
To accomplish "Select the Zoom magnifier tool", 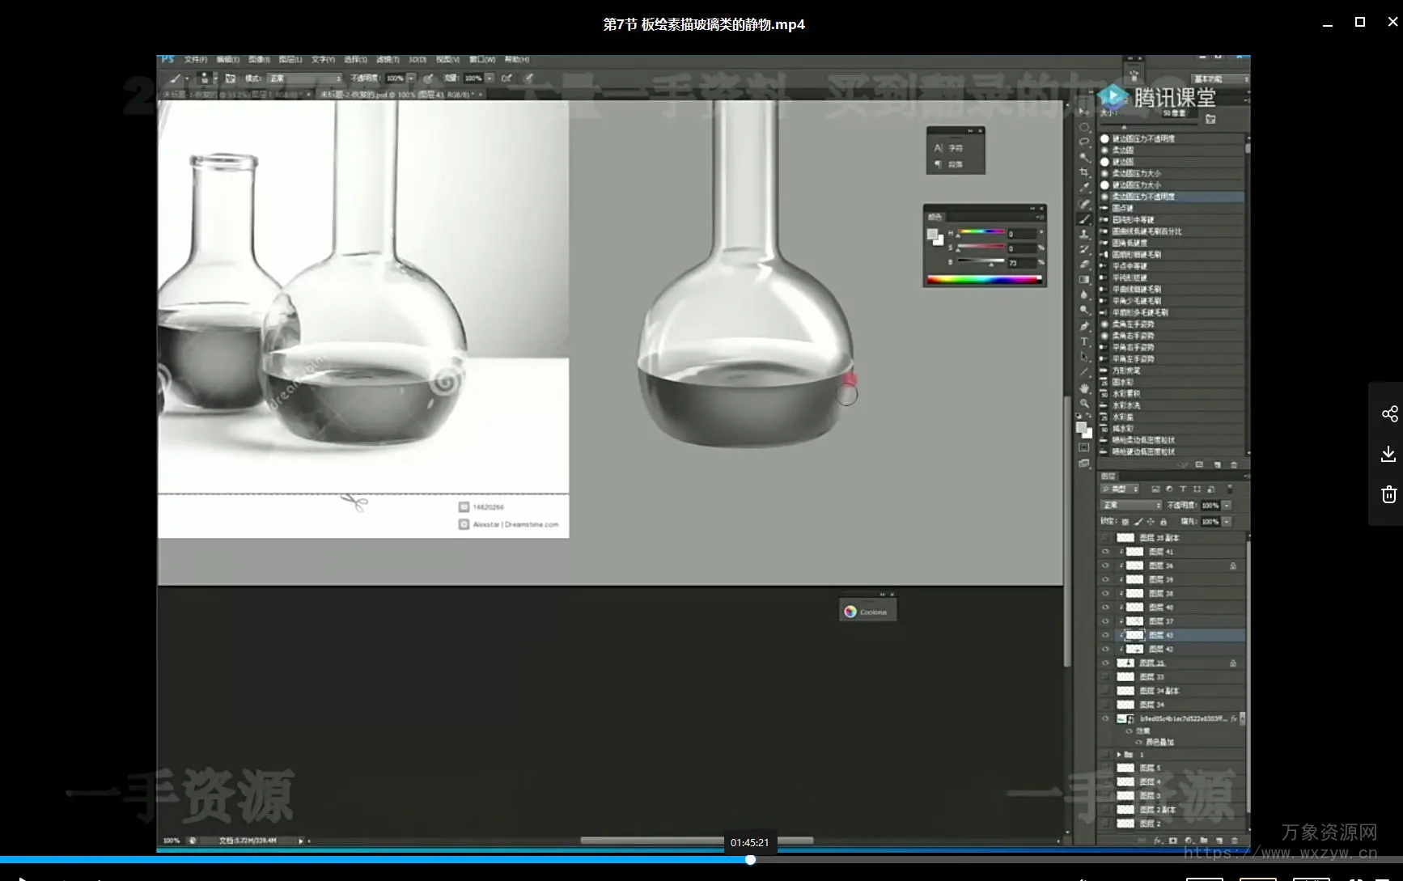I will click(x=1084, y=403).
